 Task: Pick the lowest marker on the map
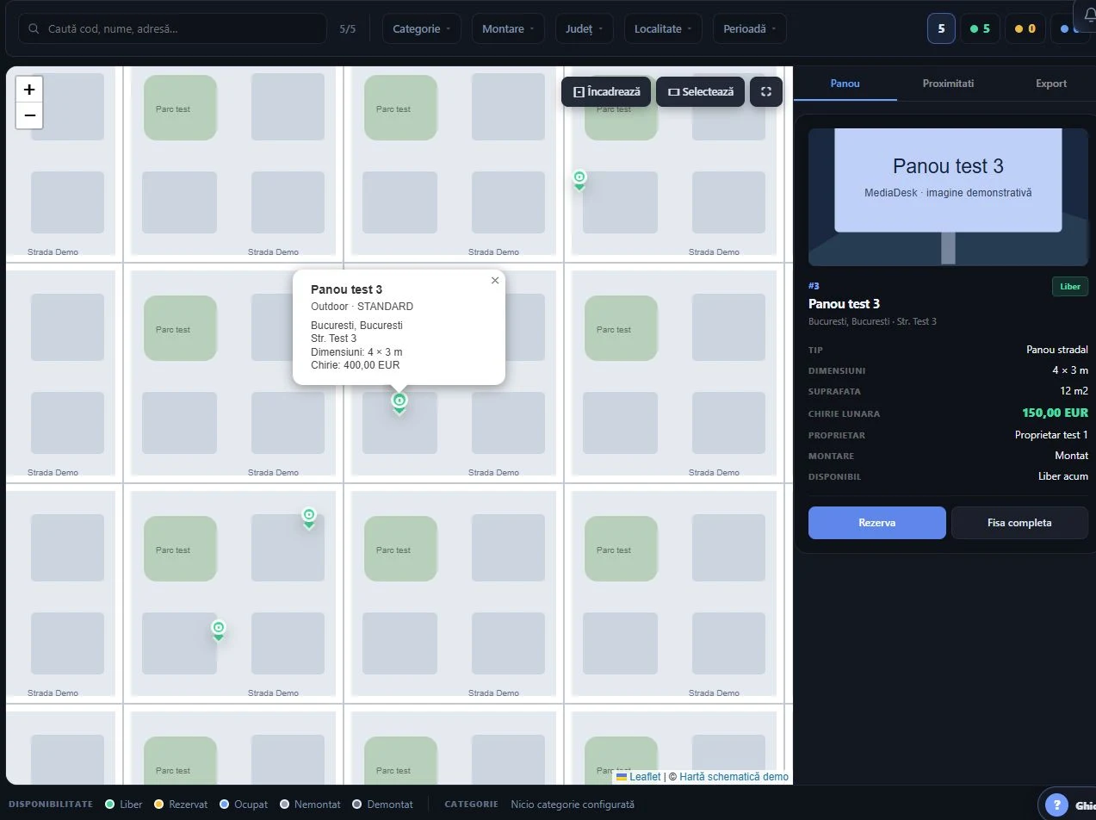click(219, 631)
